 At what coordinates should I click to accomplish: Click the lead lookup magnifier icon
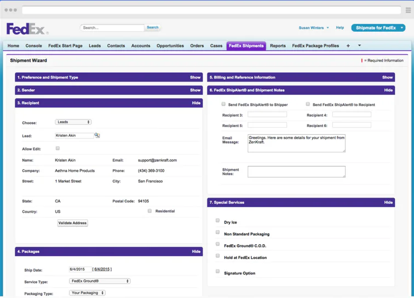coord(97,135)
